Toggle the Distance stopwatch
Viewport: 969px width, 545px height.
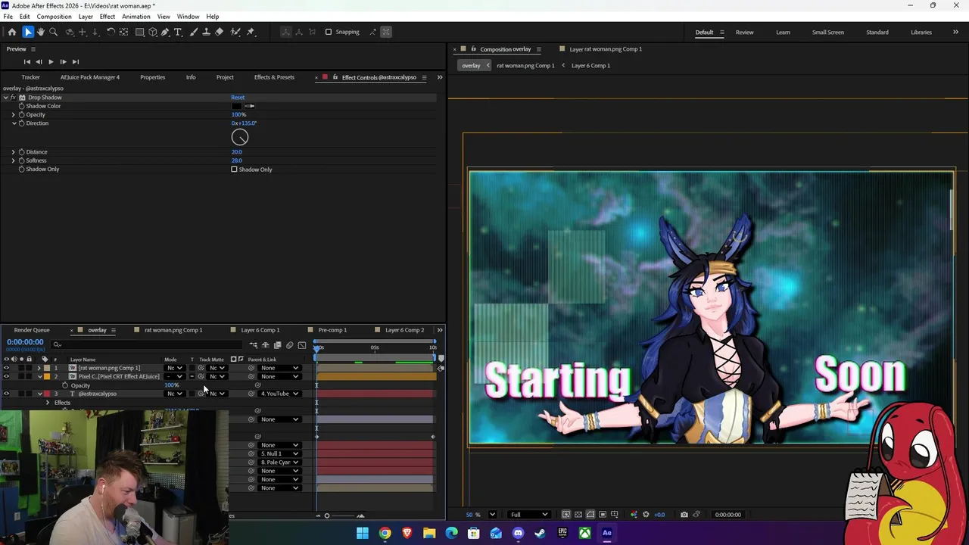(21, 152)
